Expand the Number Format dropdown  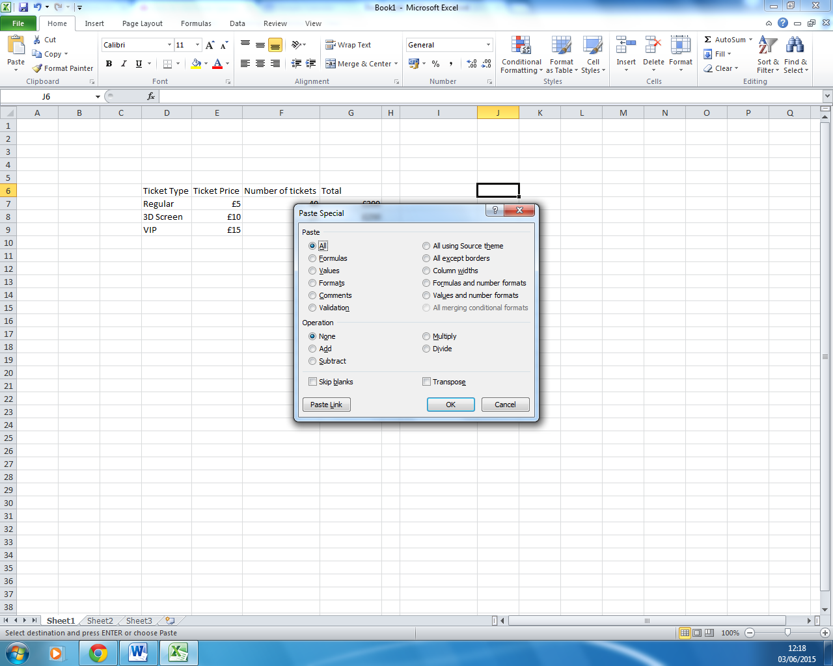tap(488, 45)
